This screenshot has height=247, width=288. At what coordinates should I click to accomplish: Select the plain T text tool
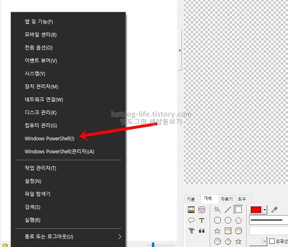[202, 220]
